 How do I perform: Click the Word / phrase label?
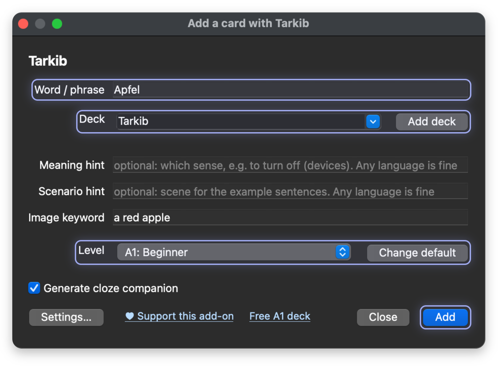click(69, 90)
